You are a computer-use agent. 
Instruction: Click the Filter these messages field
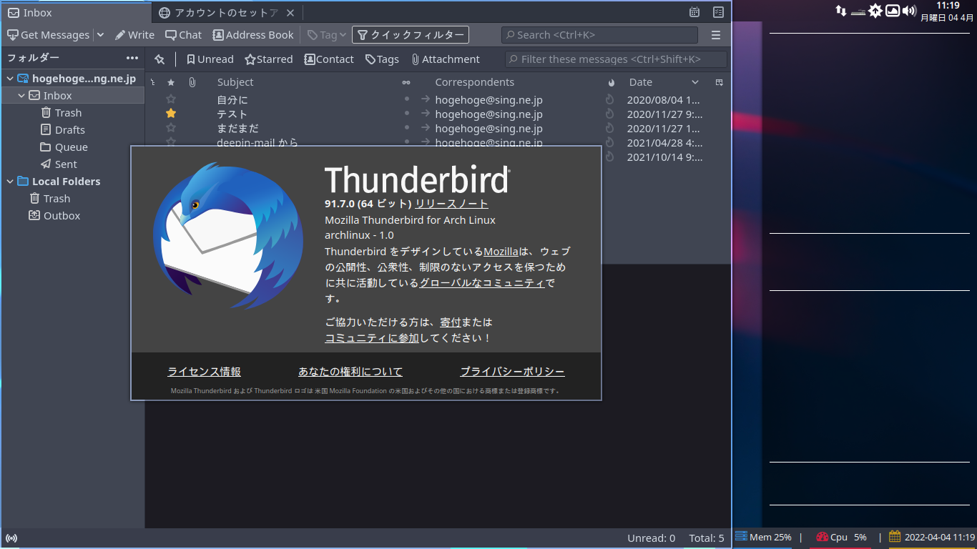pyautogui.click(x=616, y=59)
